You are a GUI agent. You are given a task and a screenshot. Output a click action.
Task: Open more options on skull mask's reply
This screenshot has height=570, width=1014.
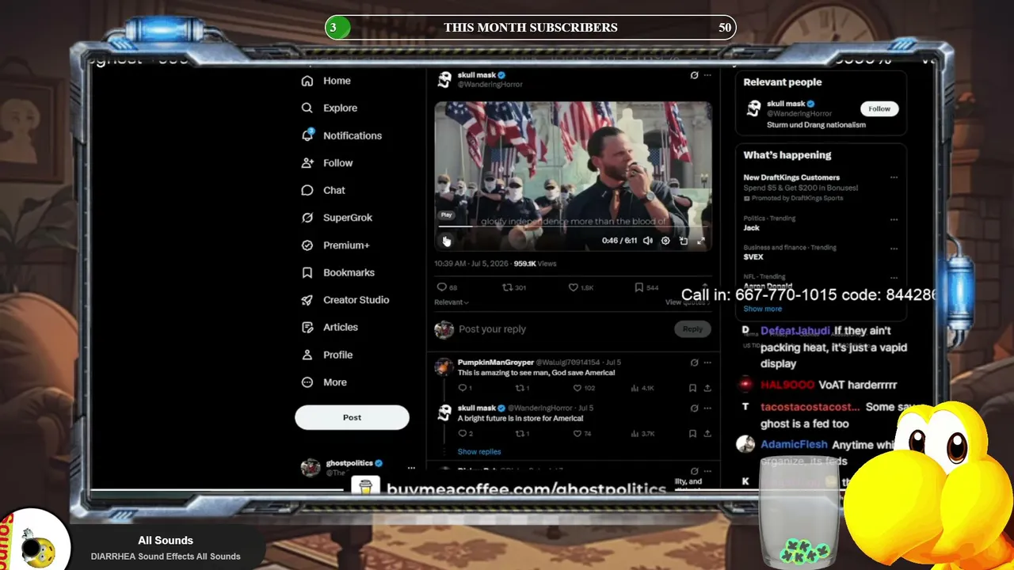point(707,408)
